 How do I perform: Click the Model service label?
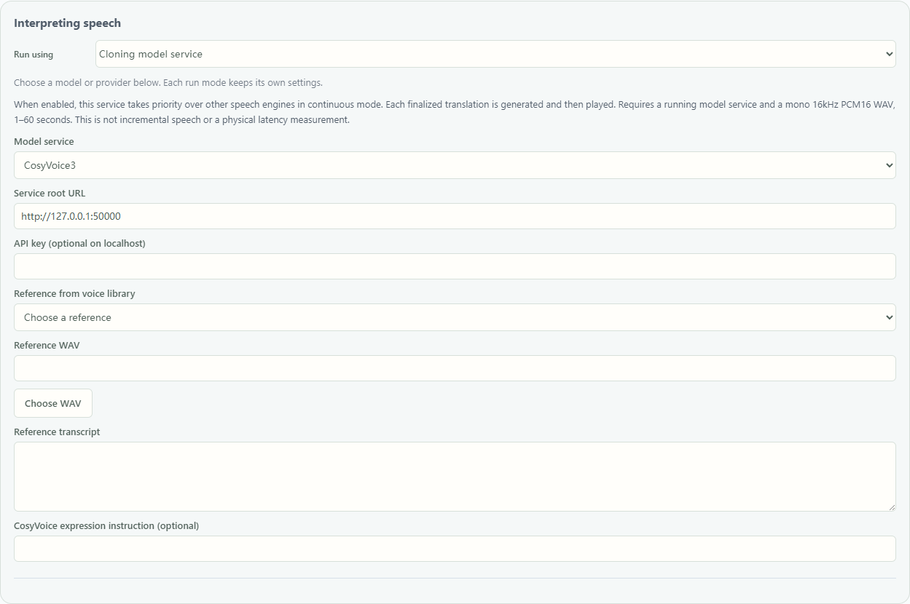(x=44, y=141)
